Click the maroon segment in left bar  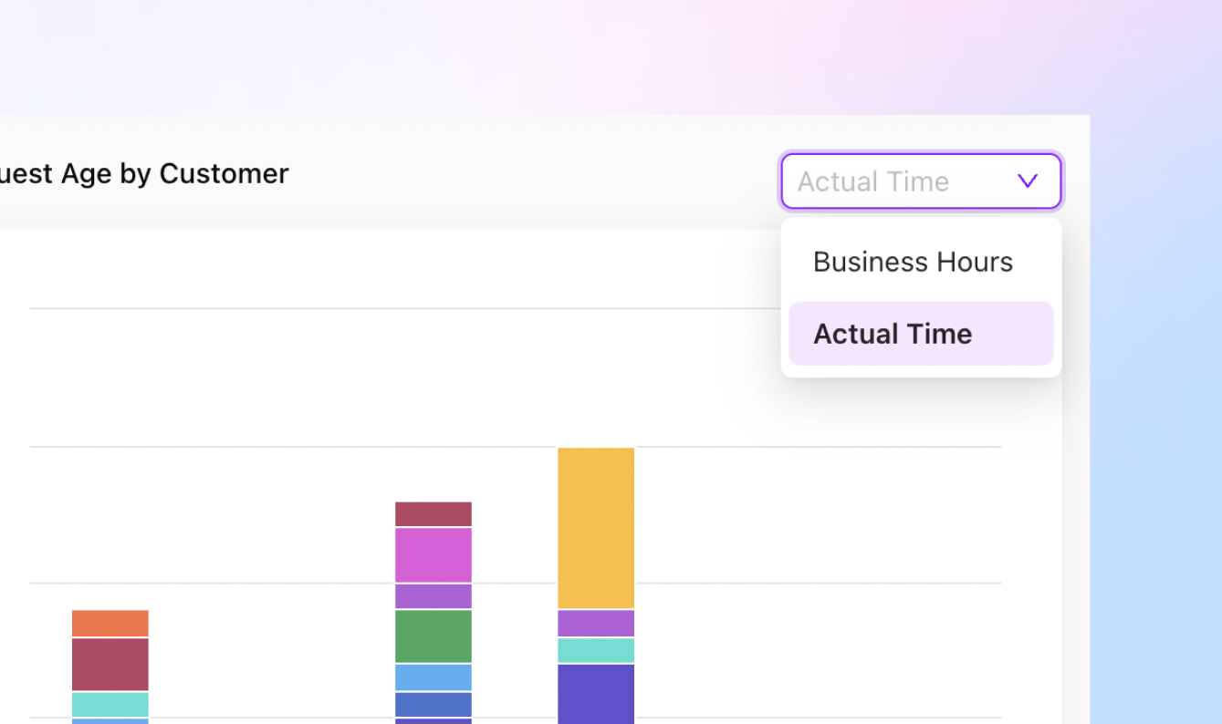pyautogui.click(x=110, y=665)
